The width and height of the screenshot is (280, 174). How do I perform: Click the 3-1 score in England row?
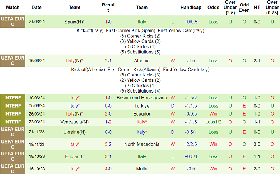click(x=108, y=156)
